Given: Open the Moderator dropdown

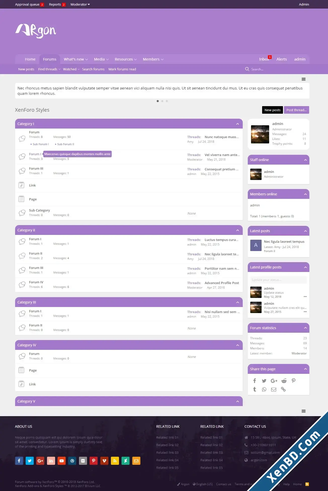Looking at the screenshot, I should click(80, 4).
